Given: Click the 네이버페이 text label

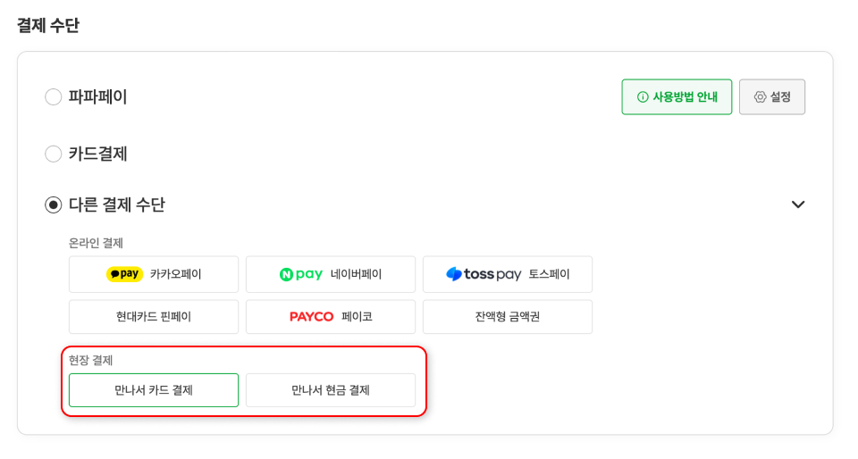Looking at the screenshot, I should click(356, 274).
